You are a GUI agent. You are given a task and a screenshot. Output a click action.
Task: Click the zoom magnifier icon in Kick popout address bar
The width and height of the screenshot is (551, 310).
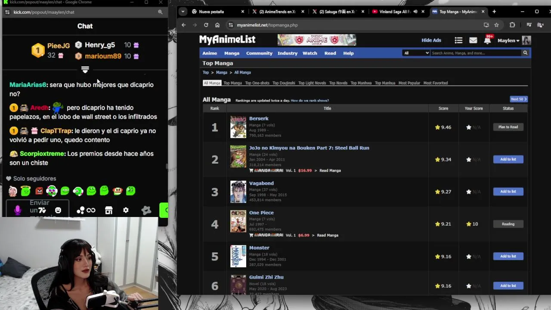point(160,12)
